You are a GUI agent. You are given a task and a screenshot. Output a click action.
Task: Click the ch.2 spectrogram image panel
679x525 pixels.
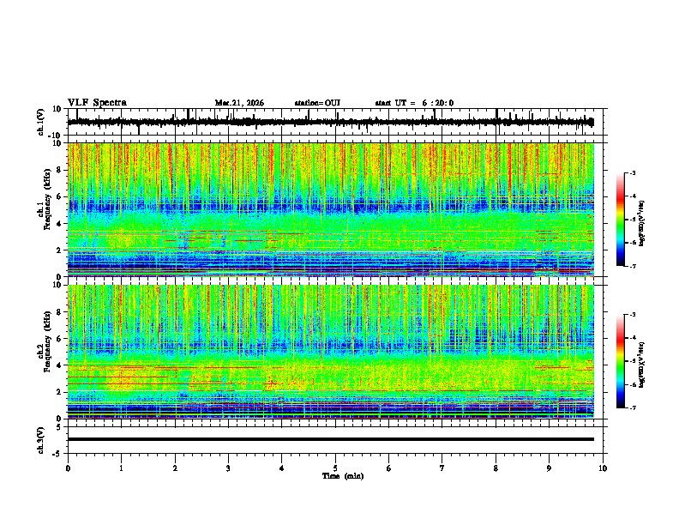(x=331, y=352)
